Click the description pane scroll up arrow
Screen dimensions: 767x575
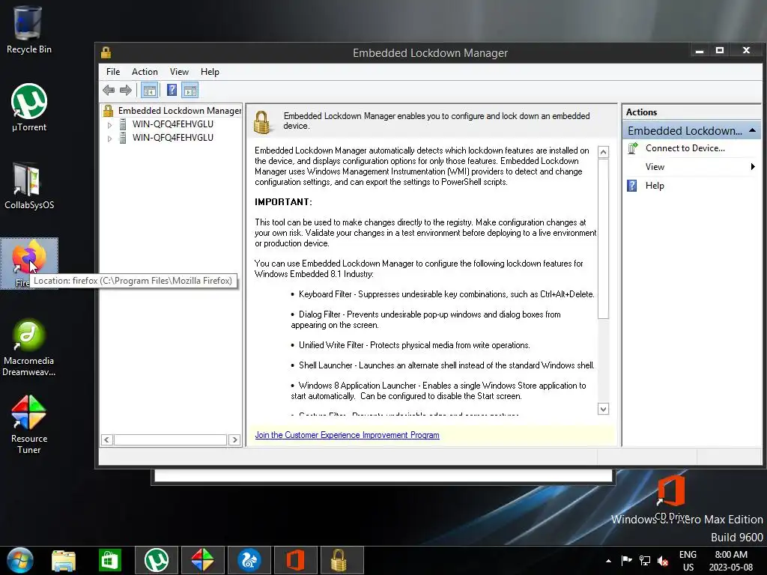tap(603, 152)
